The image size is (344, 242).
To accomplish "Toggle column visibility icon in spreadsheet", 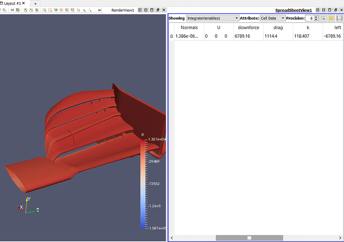I will 331,18.
